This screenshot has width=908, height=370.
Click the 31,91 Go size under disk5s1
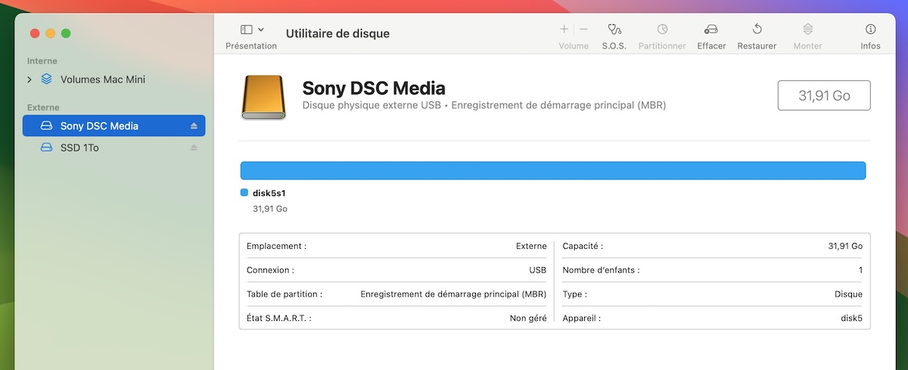(270, 209)
